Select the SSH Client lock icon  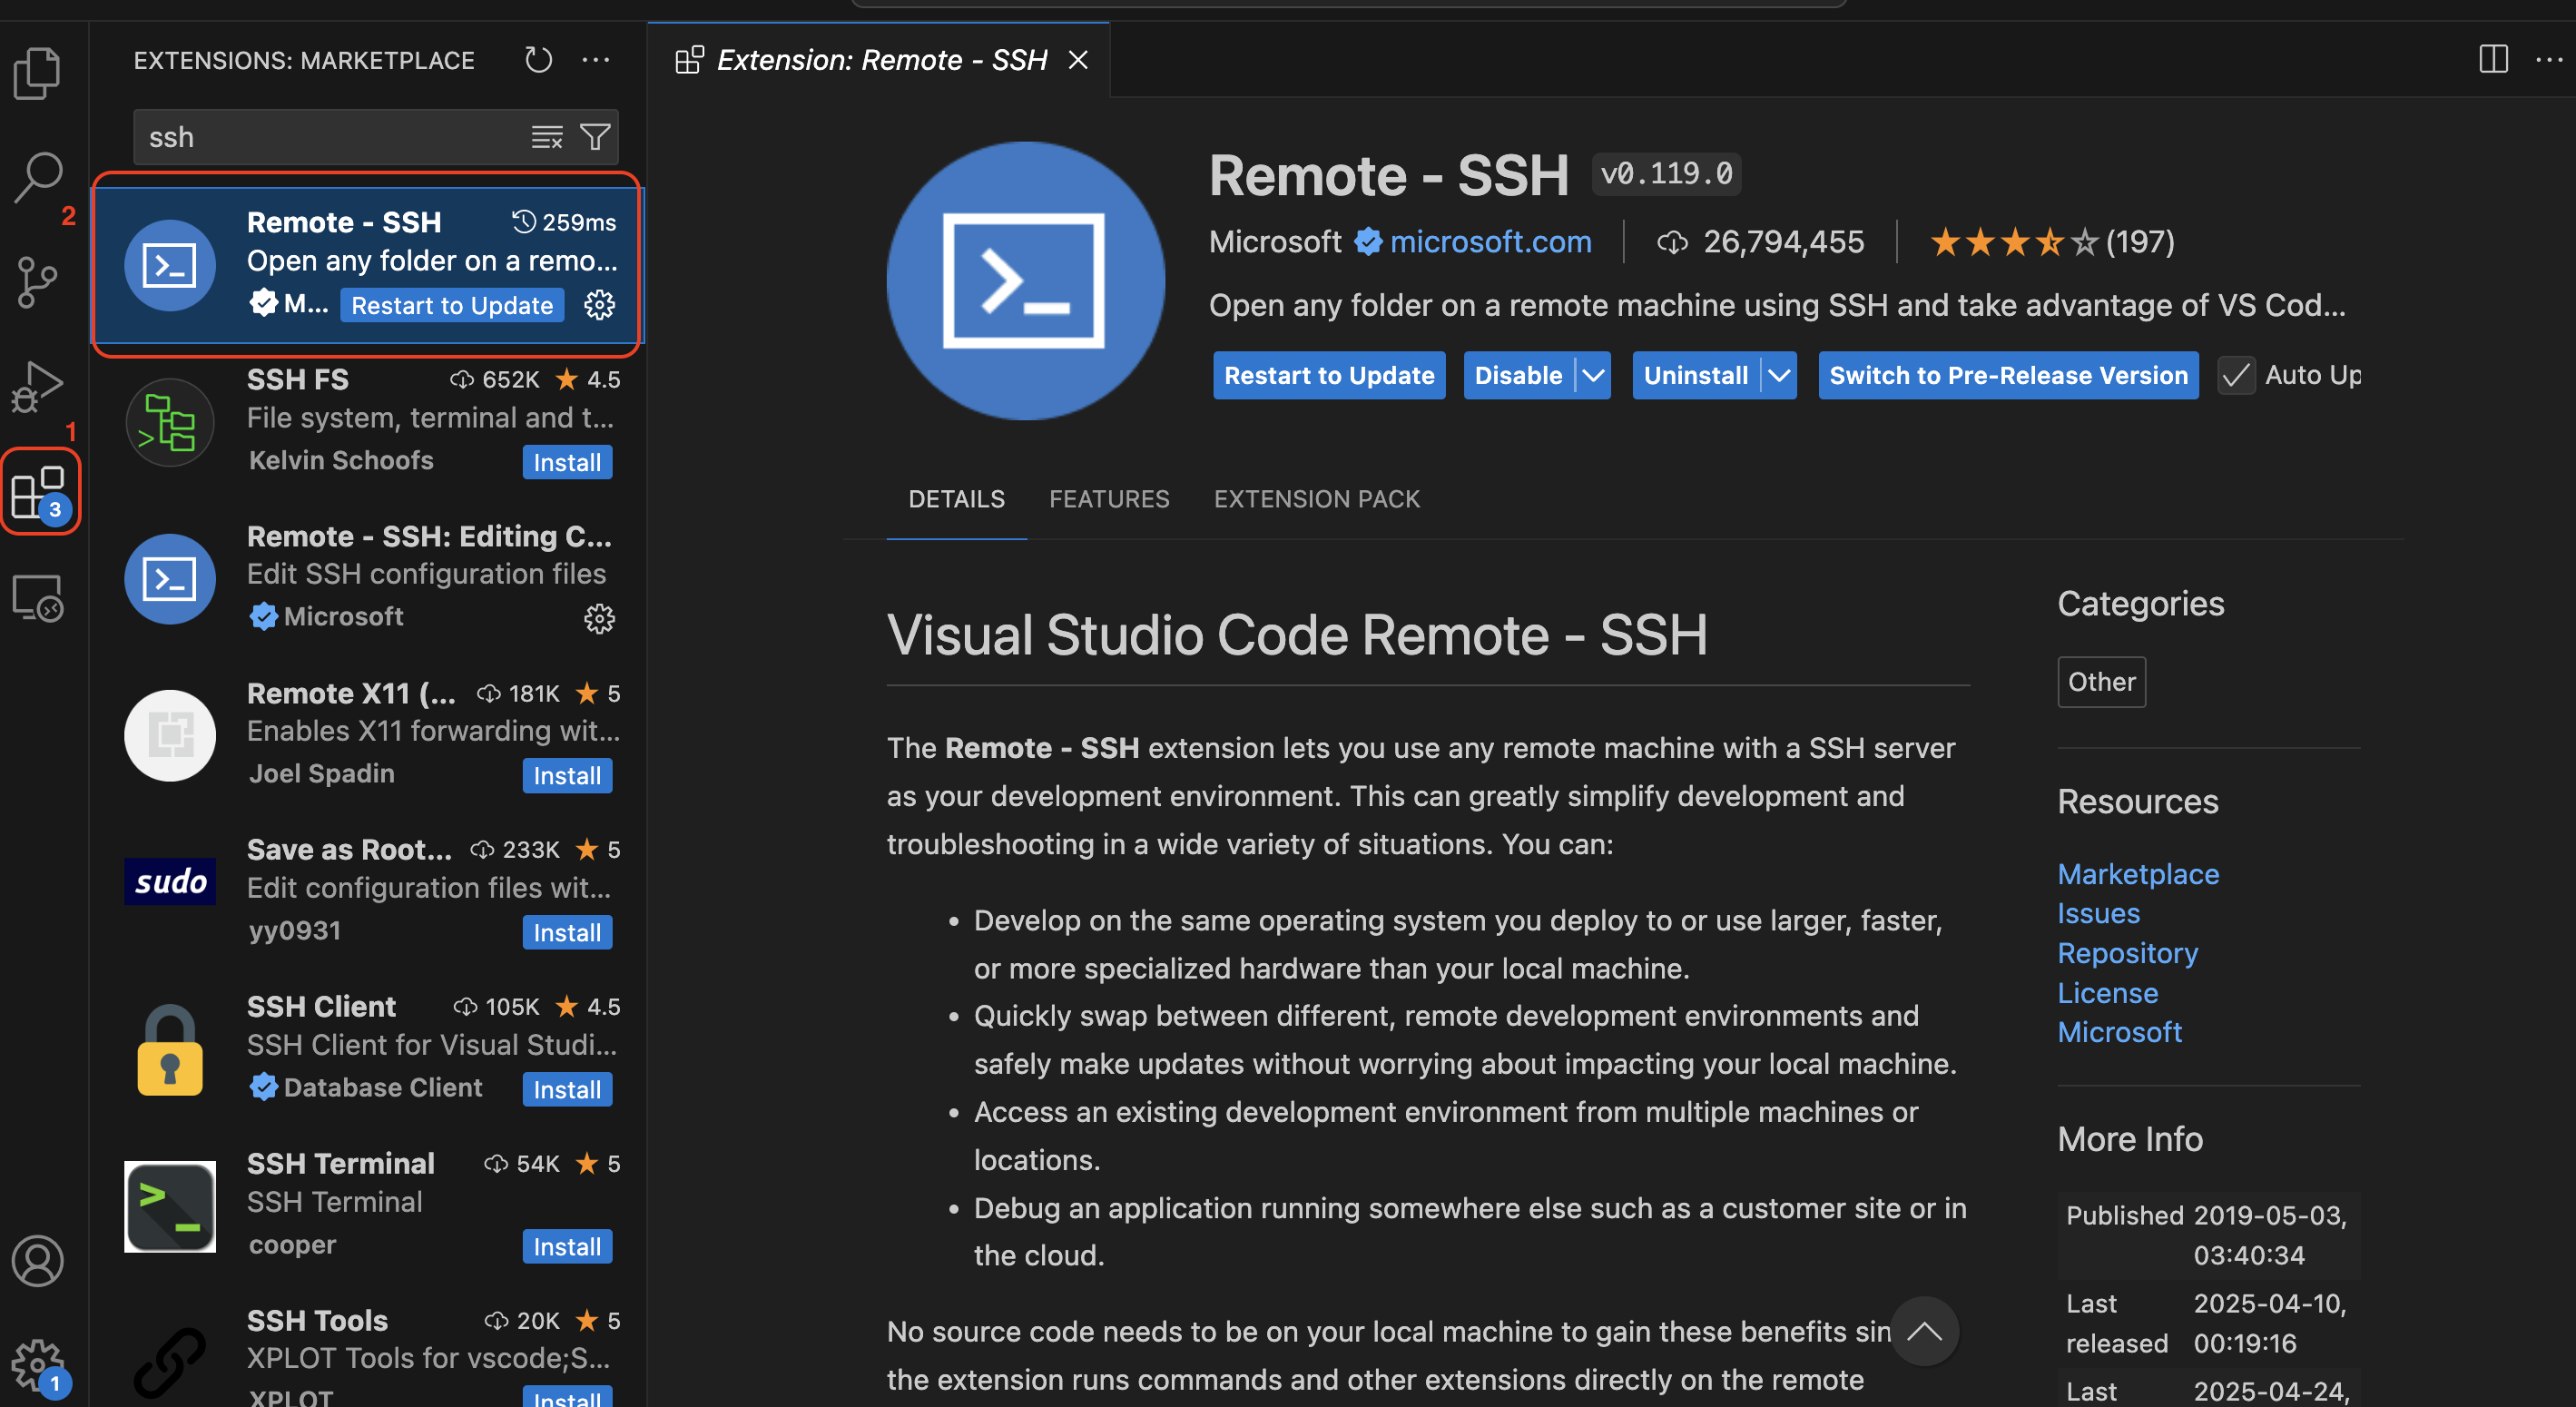170,1049
